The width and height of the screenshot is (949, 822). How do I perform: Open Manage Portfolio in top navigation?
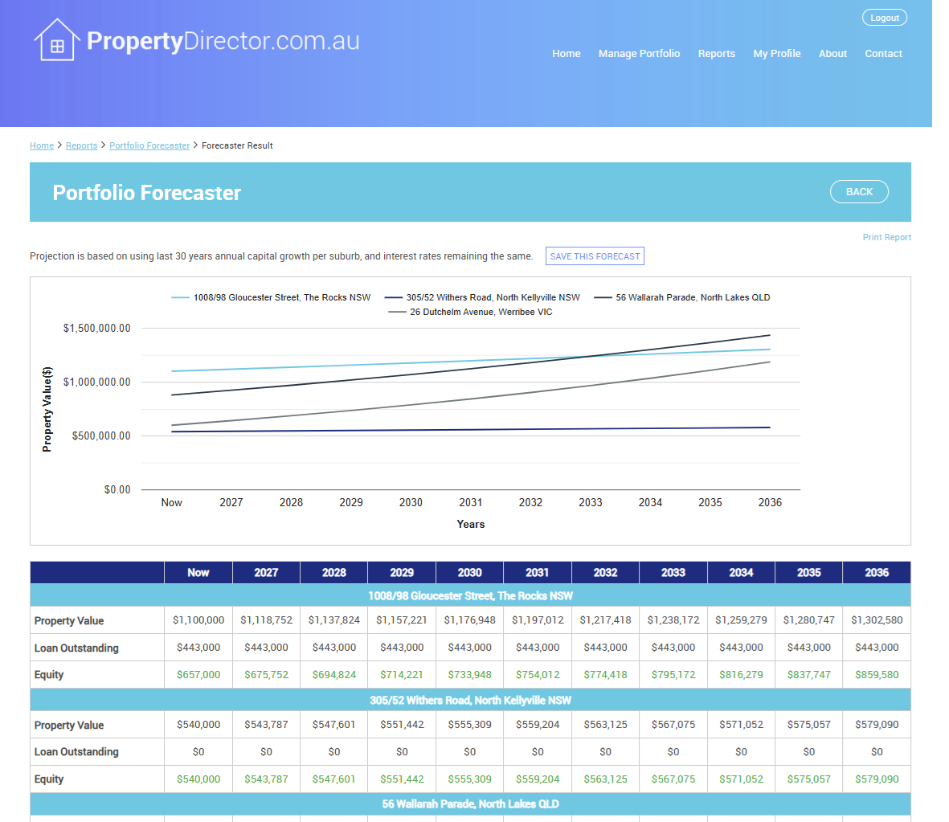(639, 54)
